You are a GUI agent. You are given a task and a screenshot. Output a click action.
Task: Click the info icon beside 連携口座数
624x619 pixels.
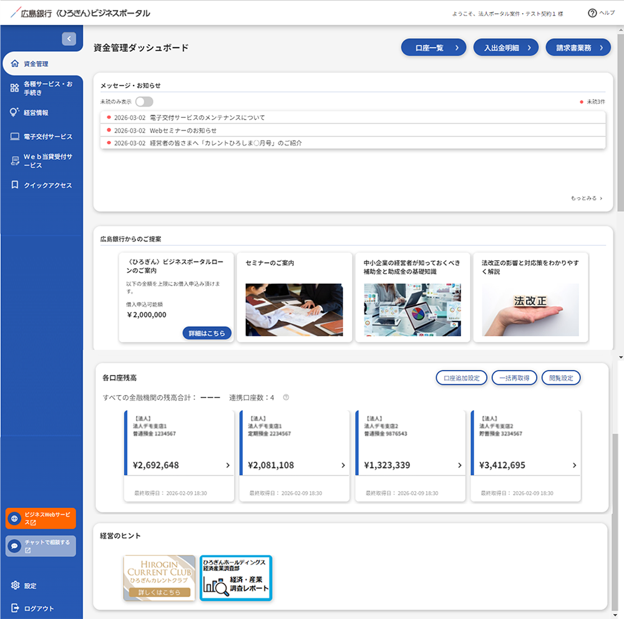click(x=286, y=397)
